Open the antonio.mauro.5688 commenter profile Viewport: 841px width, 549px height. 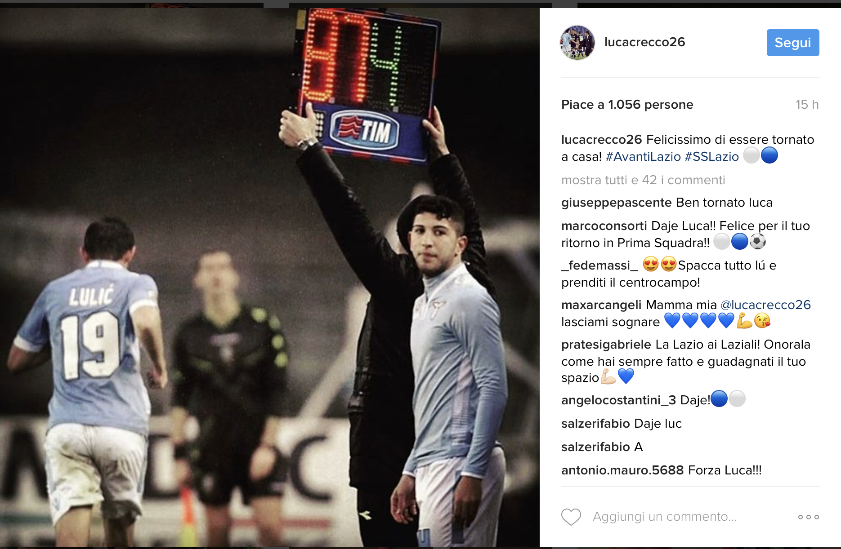click(622, 470)
